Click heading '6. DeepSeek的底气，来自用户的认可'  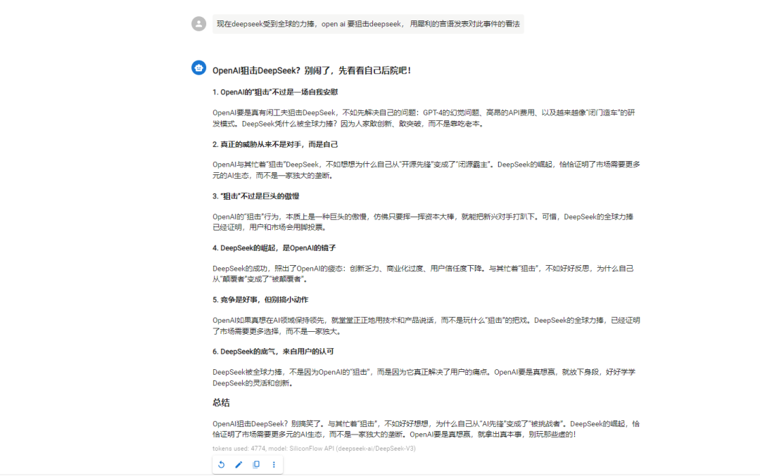[x=273, y=352]
